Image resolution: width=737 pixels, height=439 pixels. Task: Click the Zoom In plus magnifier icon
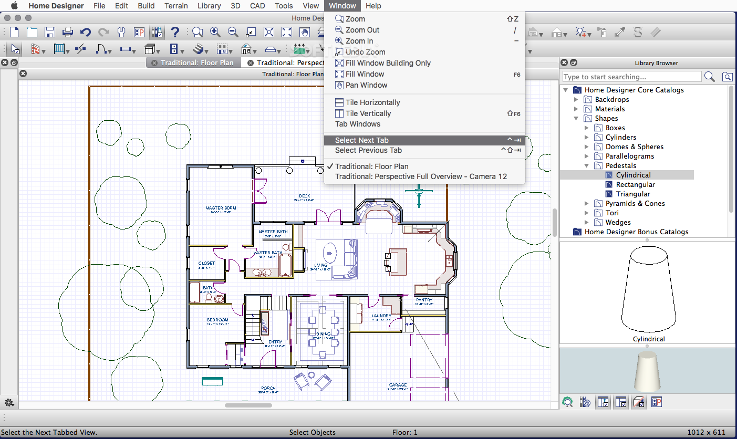click(x=215, y=32)
